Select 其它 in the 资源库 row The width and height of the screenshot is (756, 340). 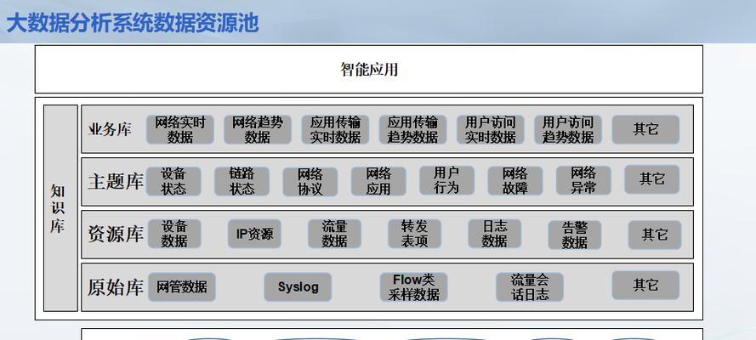pos(655,235)
